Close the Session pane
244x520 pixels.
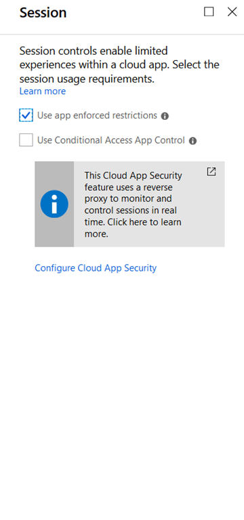(x=232, y=12)
